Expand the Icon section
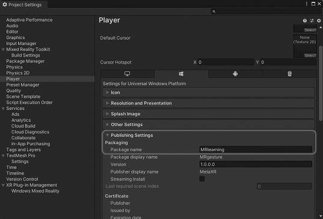The image size is (323, 219). click(209, 92)
